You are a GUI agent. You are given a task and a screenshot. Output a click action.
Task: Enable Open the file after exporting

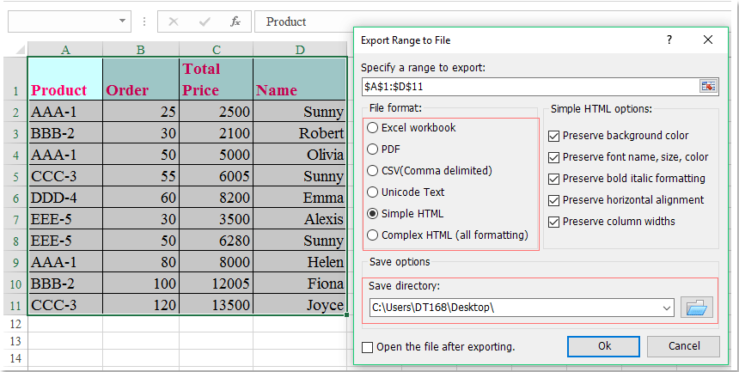[368, 347]
